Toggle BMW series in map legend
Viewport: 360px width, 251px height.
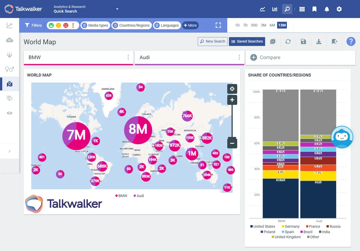click(121, 196)
